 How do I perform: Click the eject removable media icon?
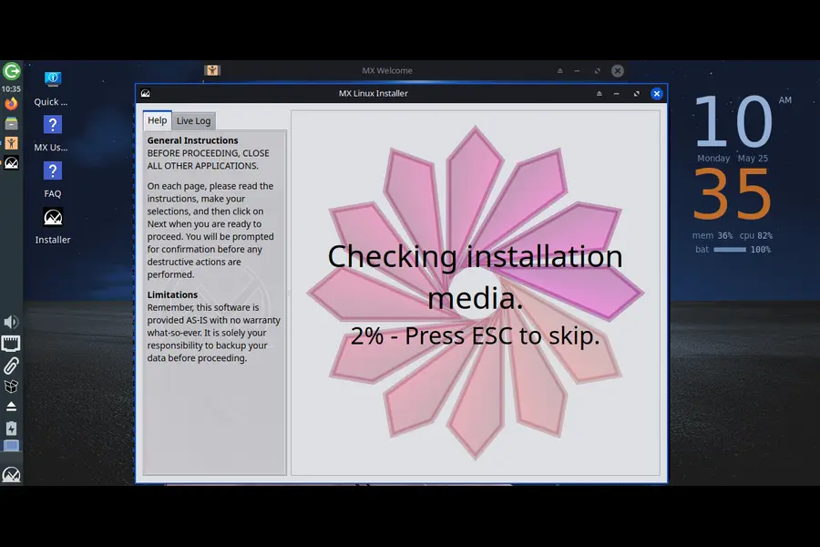(11, 407)
